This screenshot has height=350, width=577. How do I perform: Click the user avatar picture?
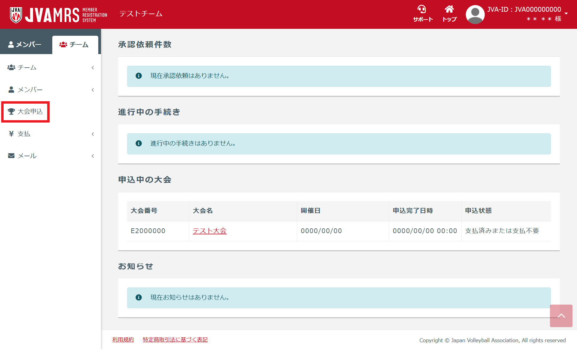[475, 14]
